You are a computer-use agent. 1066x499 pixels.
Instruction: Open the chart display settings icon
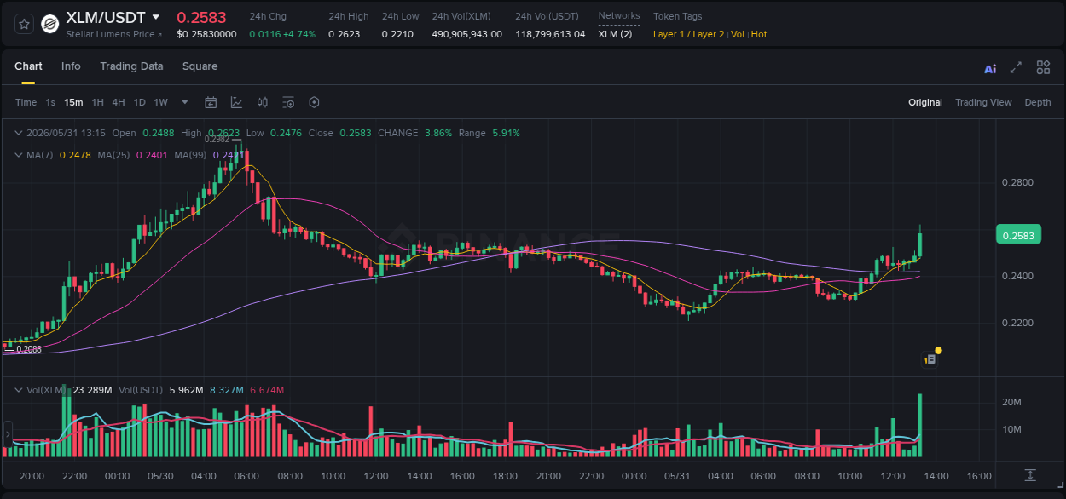(x=288, y=102)
